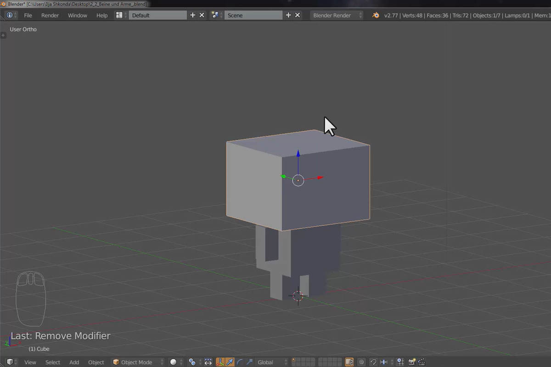551x367 pixels.
Task: Enable the scale manipulator icon
Action: [x=249, y=362]
